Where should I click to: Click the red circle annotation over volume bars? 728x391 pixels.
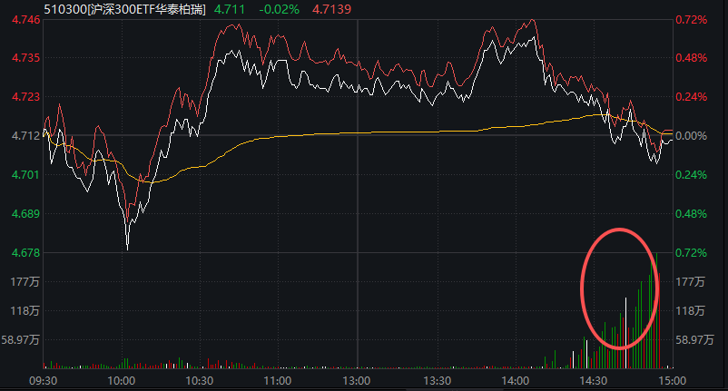[x=618, y=288]
